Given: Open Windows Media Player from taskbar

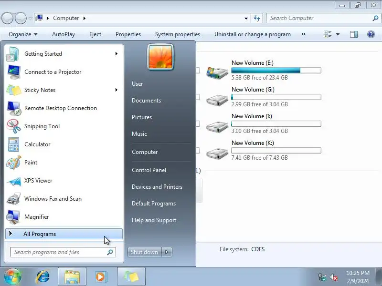Looking at the screenshot, I should click(100, 277).
